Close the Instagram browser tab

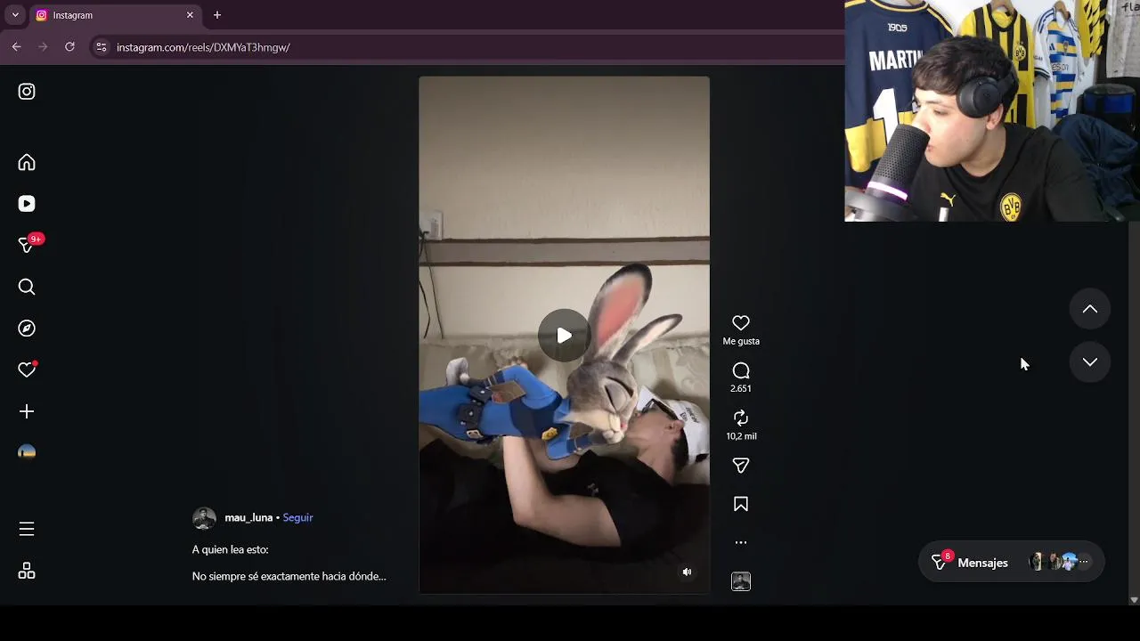coord(190,15)
